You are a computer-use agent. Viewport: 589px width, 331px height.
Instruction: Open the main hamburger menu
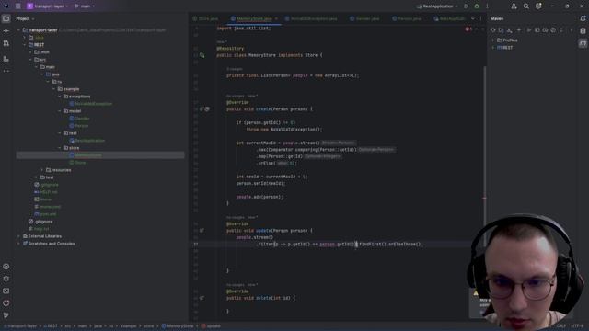18,6
